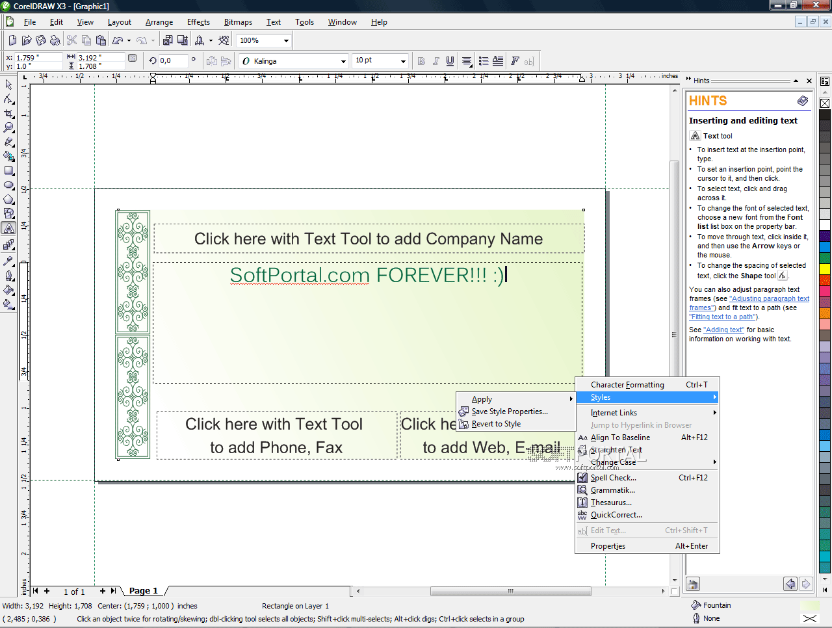Screen dimensions: 832x628
Task: Select the Ellipse tool
Action: point(8,185)
